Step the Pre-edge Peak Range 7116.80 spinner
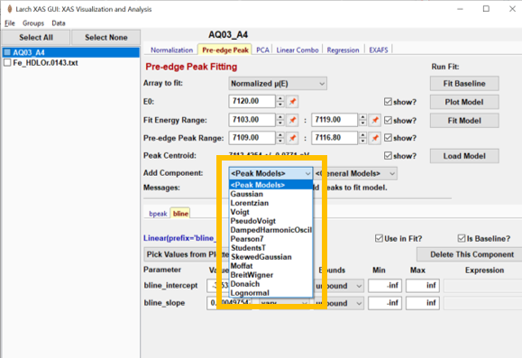Image resolution: width=522 pixels, height=358 pixels. 362,138
